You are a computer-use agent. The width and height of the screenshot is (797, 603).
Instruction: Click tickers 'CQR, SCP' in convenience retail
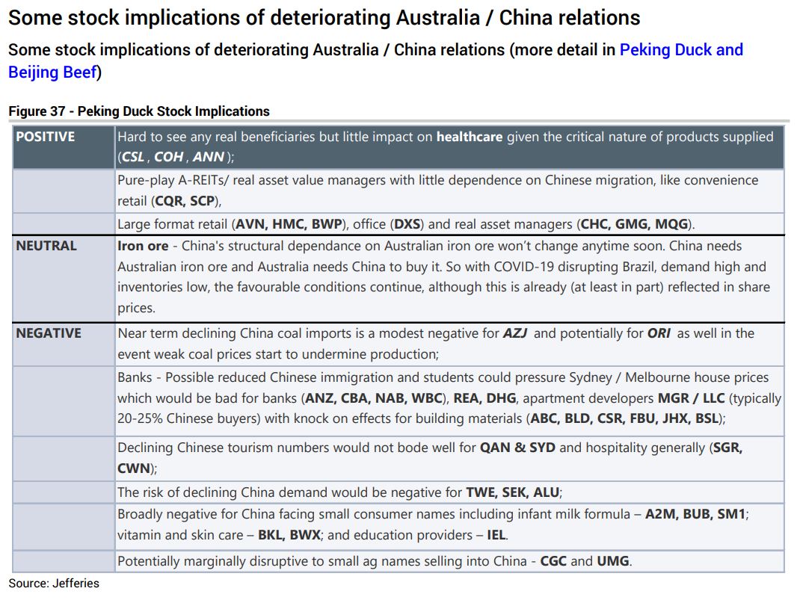(185, 201)
